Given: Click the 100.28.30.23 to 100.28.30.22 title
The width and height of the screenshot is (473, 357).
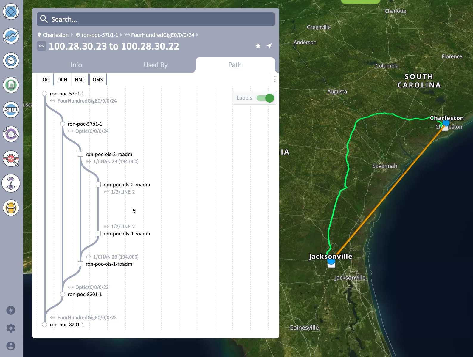Looking at the screenshot, I should [114, 46].
